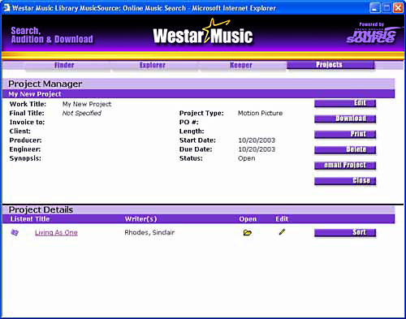Click the Edit project button
The height and width of the screenshot is (319, 406).
(345, 103)
